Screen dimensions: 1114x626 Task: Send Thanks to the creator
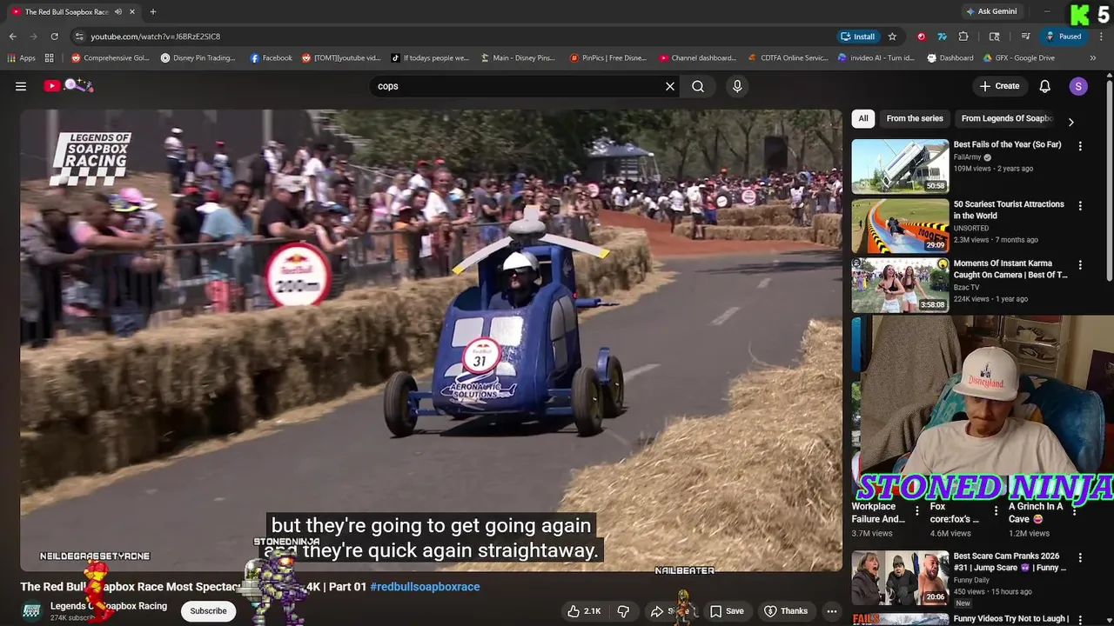(786, 611)
